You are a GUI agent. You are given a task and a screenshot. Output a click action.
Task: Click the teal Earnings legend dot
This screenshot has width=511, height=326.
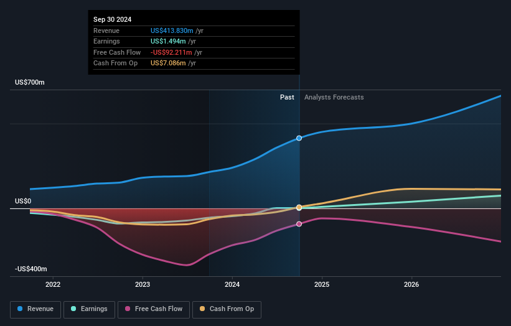coord(73,309)
